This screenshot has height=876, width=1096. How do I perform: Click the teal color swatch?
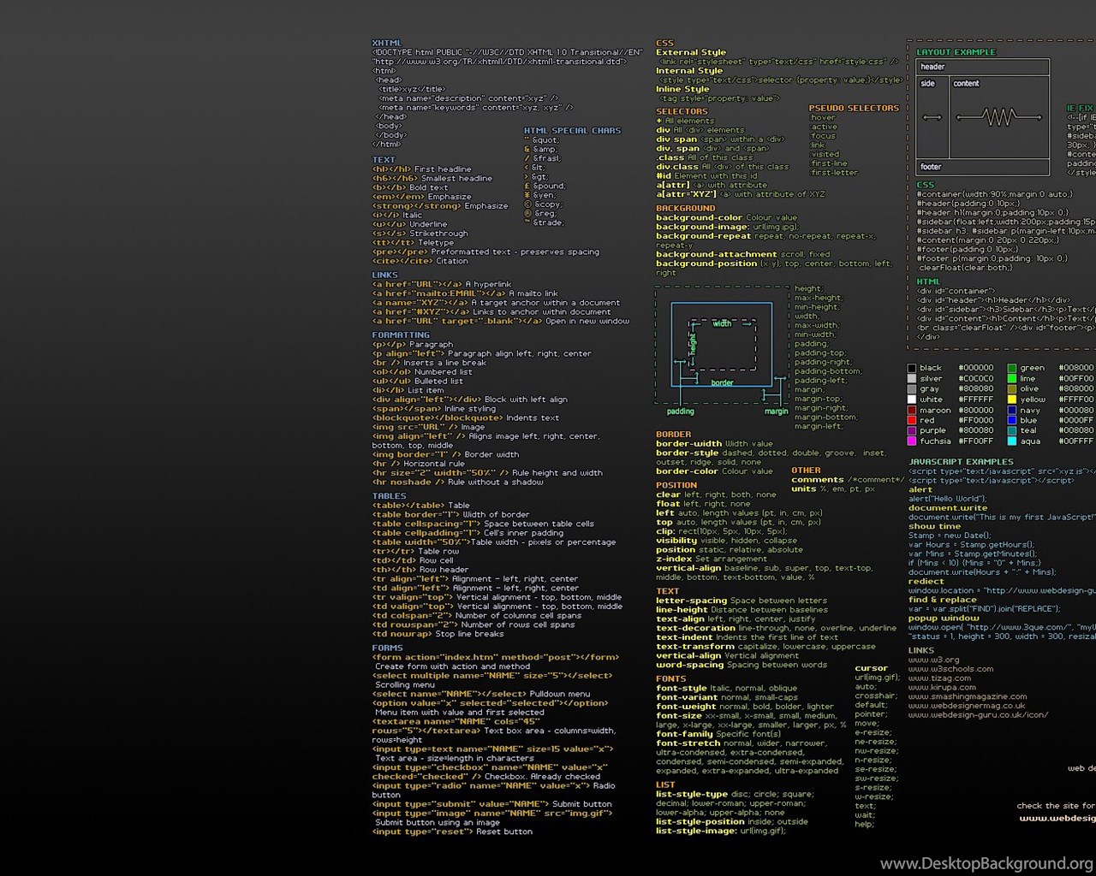1012,430
